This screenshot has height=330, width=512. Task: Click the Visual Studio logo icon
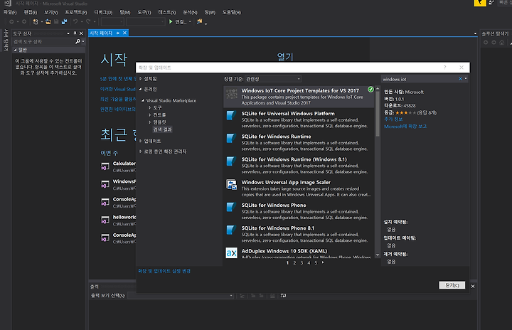coord(8,3)
